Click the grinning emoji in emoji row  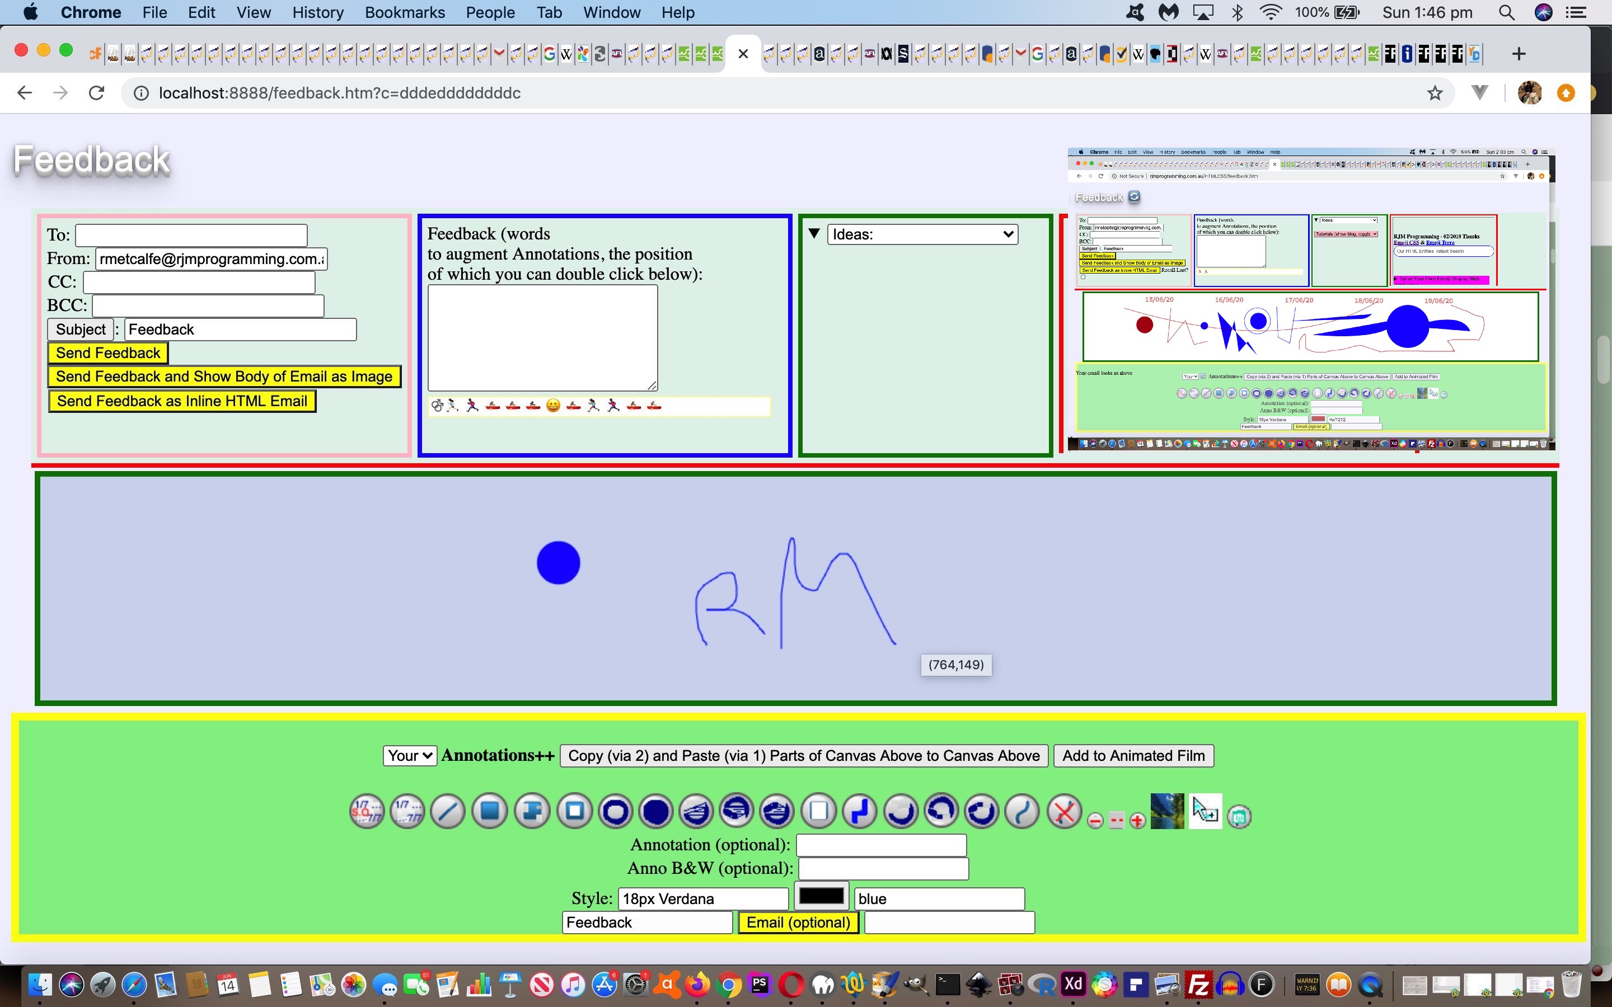point(553,405)
